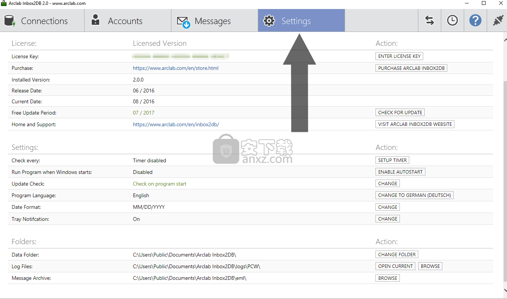
Task: Click CHANGE button for Date Format
Action: click(387, 207)
